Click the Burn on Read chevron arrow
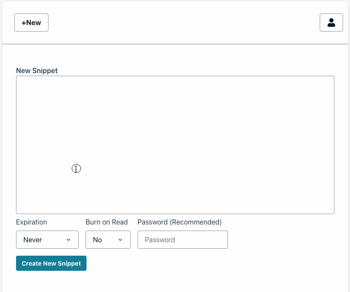The width and height of the screenshot is (350, 292). click(120, 239)
